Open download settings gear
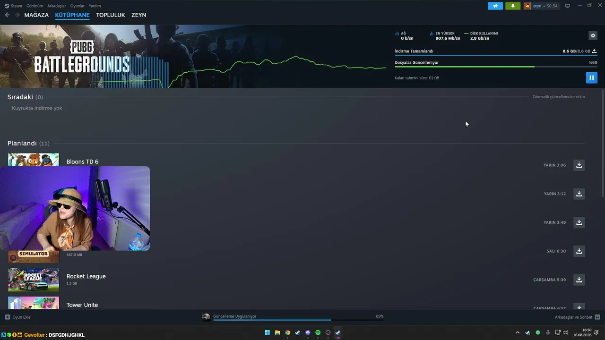 [593, 35]
